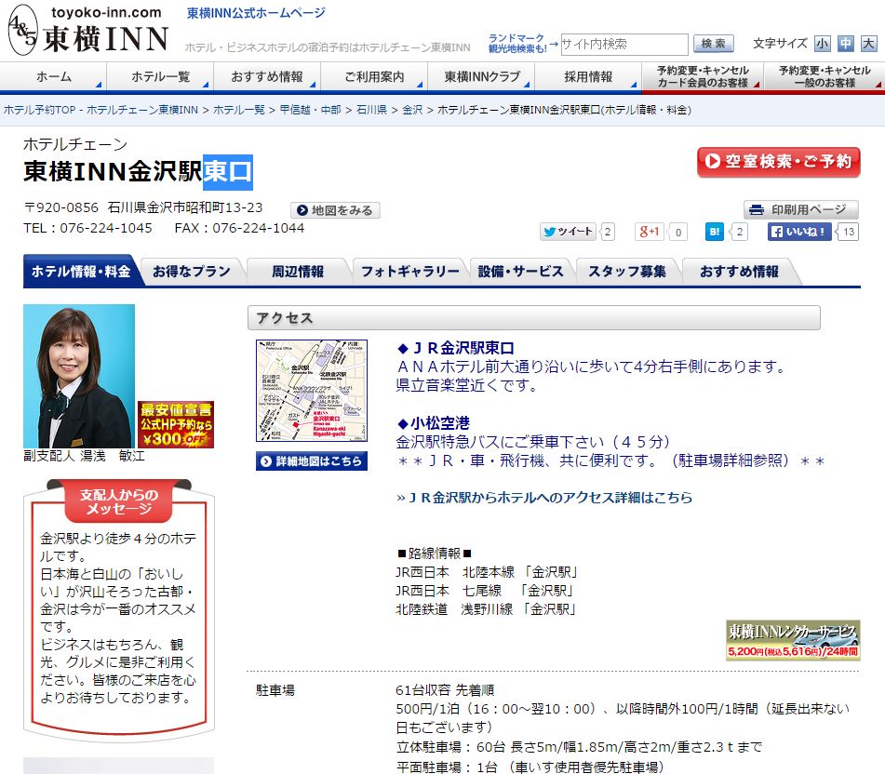The image size is (885, 774).
Task: Open the ホテル一覧 menu
Action: pos(160,76)
